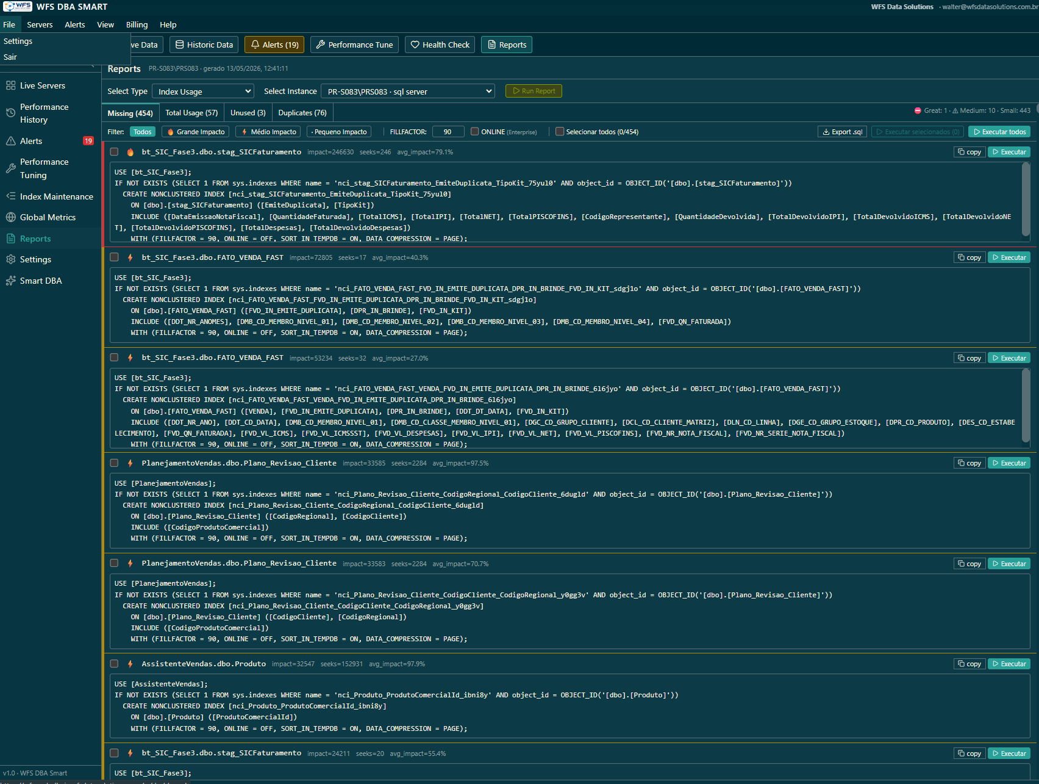Click download icon on Export .sql button
This screenshot has width=1039, height=784.
(826, 132)
